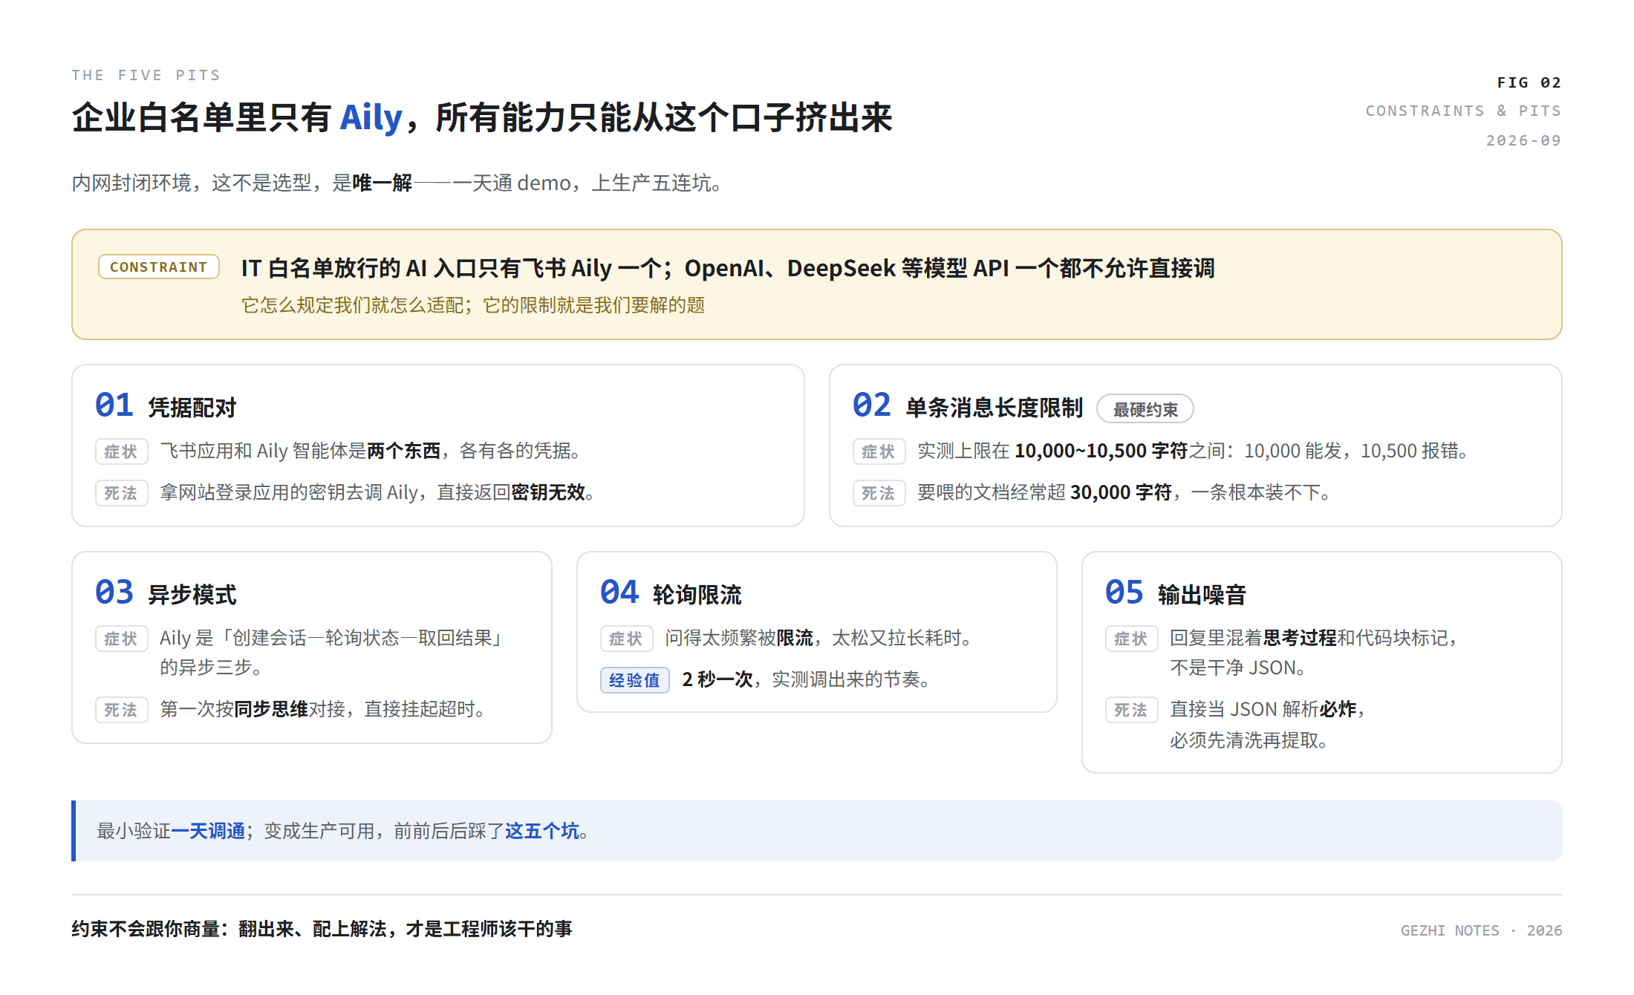The image size is (1634, 995).
Task: Click the 死法 tag in 凭据配对 card
Action: (x=121, y=492)
